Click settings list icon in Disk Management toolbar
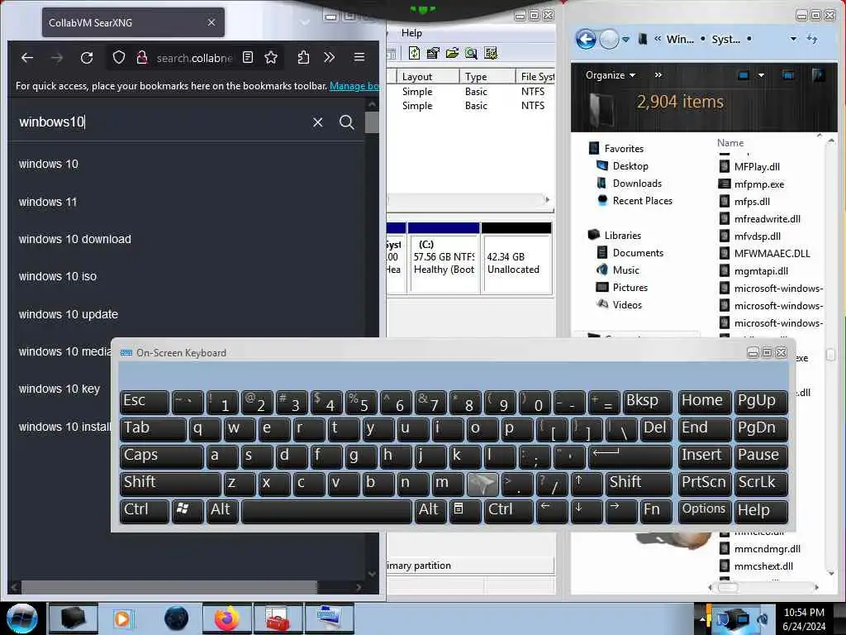Image resolution: width=846 pixels, height=635 pixels. [491, 53]
